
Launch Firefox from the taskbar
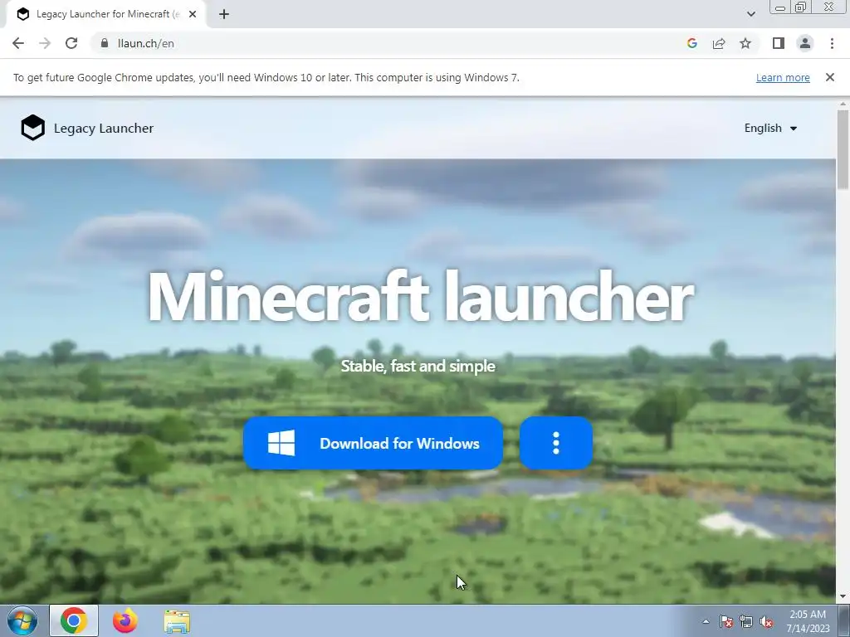(x=125, y=620)
